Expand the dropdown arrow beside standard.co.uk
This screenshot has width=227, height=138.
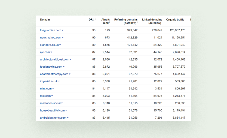[60, 45]
